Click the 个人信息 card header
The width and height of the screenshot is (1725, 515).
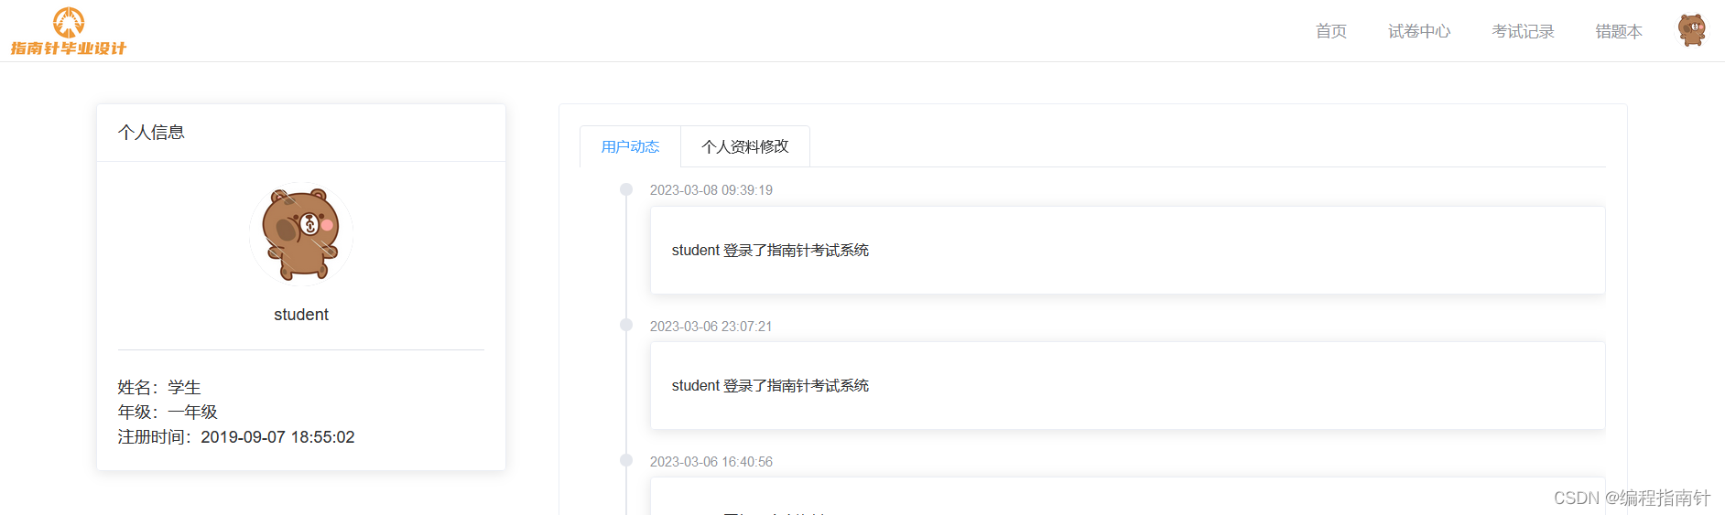coord(151,133)
